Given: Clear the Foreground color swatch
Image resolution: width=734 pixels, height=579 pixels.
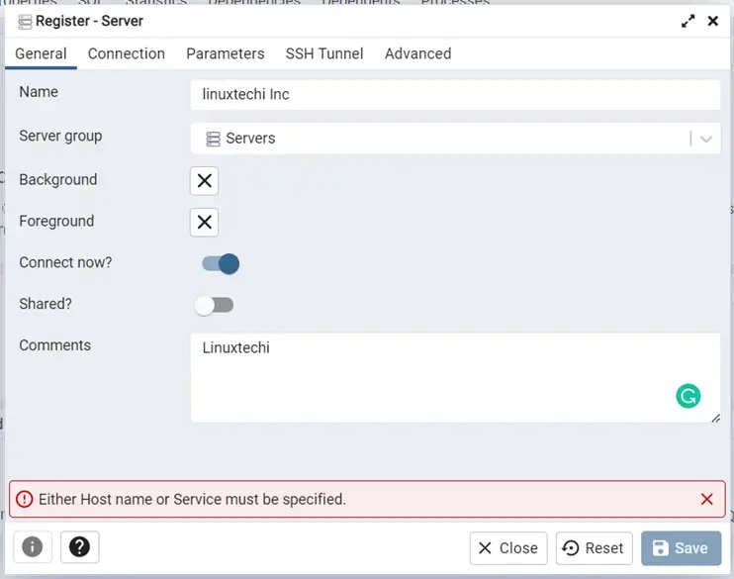Looking at the screenshot, I should [204, 222].
